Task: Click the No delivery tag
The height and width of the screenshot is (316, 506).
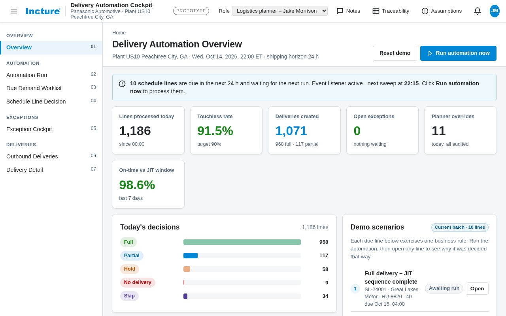Action: point(138,282)
